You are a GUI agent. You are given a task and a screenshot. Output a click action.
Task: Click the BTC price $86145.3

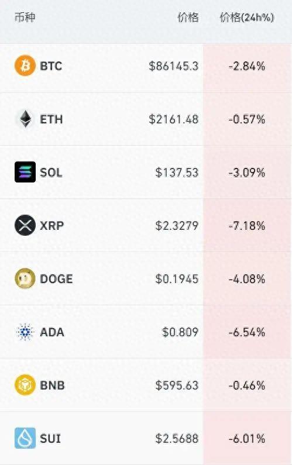[174, 66]
